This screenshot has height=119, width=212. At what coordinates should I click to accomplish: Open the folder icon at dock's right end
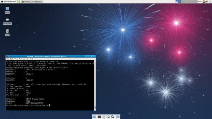click(118, 117)
